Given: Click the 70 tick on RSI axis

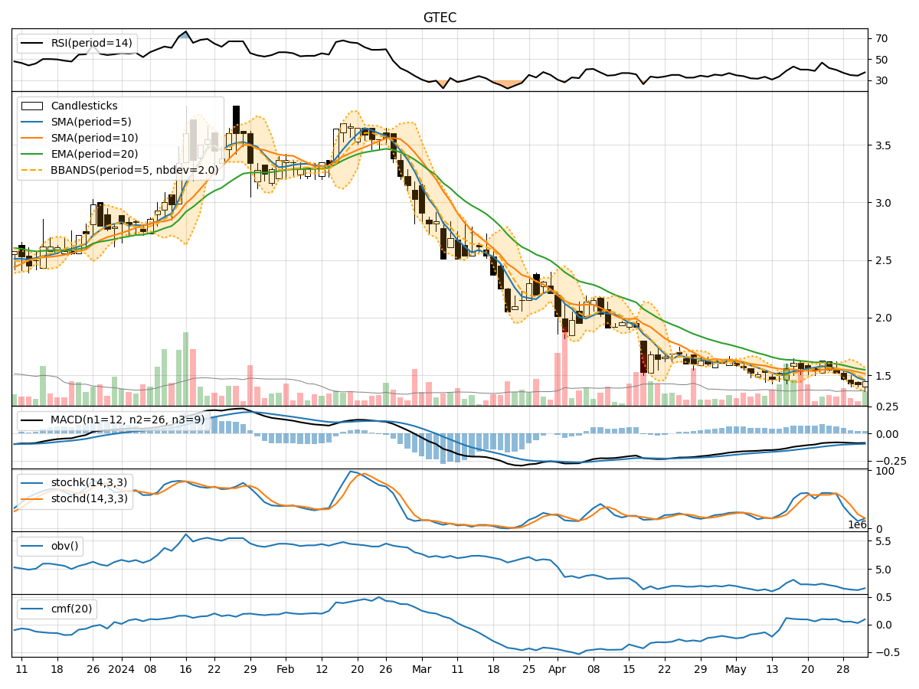Looking at the screenshot, I should click(x=881, y=38).
